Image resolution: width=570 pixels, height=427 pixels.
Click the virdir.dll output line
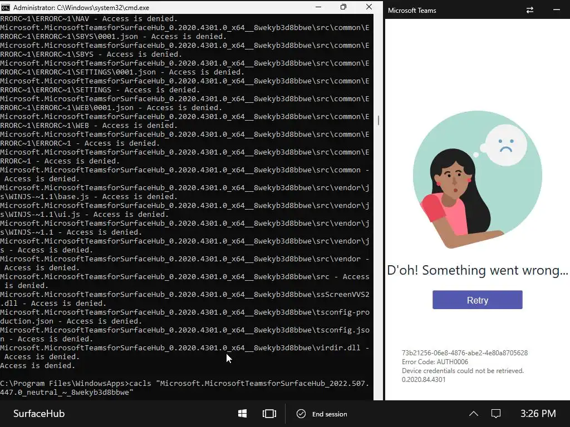click(184, 352)
